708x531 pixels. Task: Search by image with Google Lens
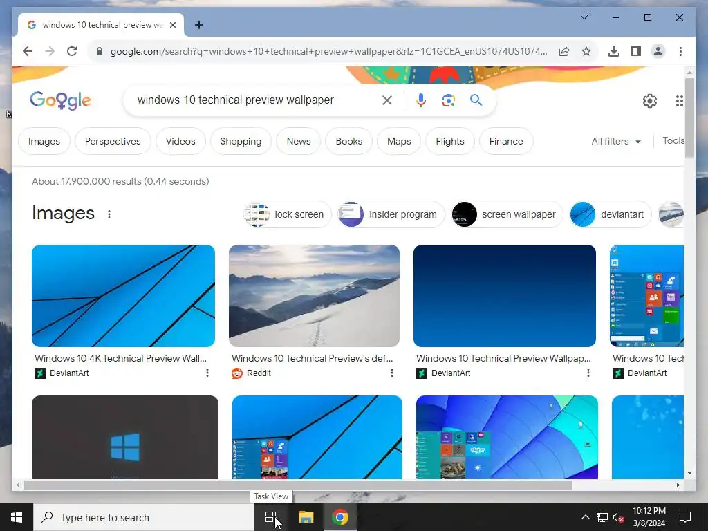(448, 100)
